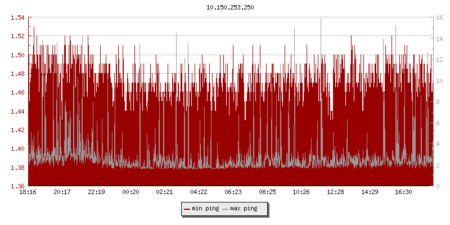Click the 16:30 time axis label
The width and height of the screenshot is (450, 225).
(x=403, y=192)
